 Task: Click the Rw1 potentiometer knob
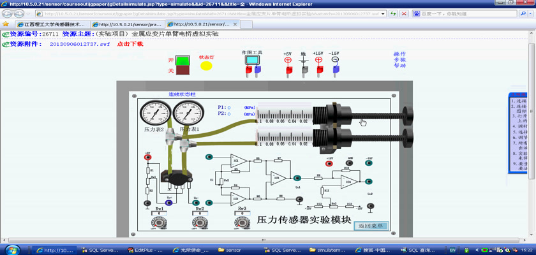tap(160, 223)
